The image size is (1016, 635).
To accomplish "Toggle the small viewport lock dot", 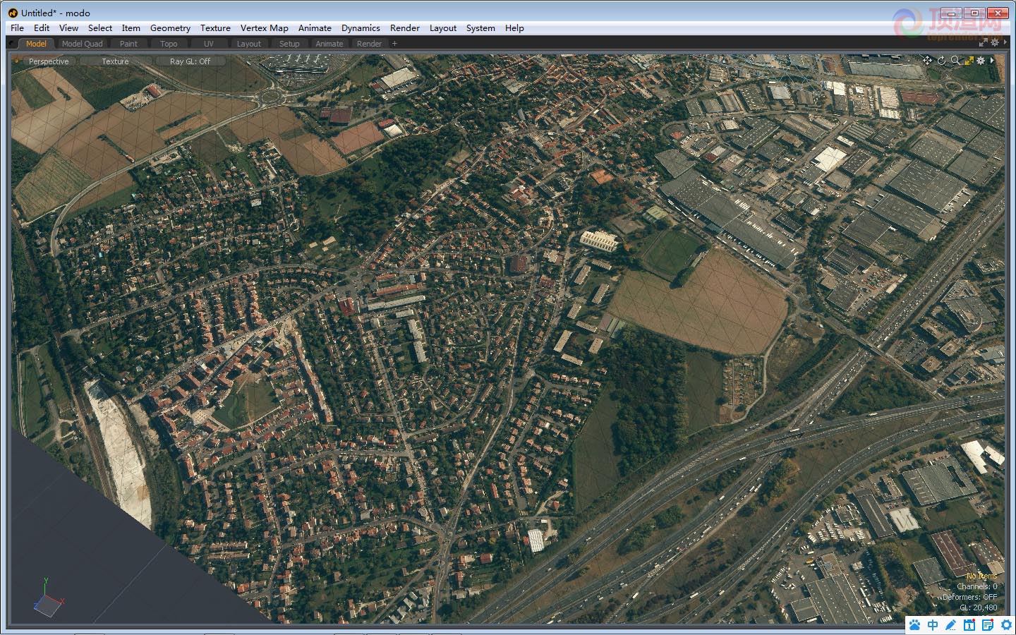I will coord(17,61).
